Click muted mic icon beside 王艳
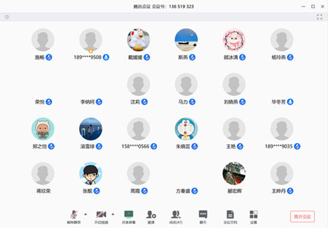This screenshot has width=328, height=228. (240, 146)
